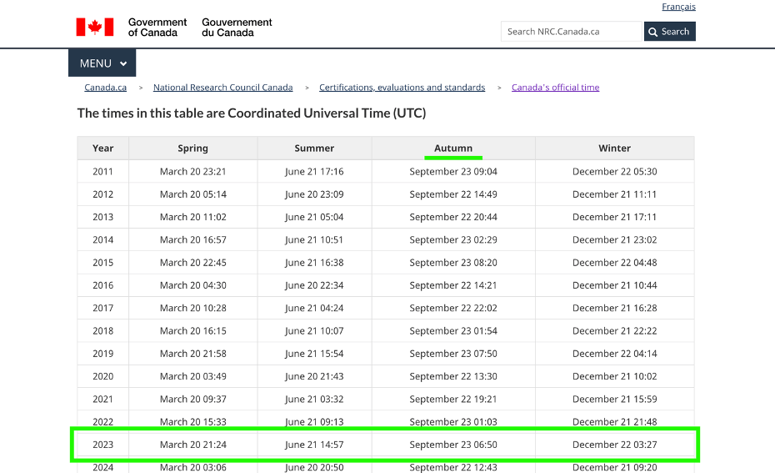
Task: Click the Spring column header
Action: [192, 148]
